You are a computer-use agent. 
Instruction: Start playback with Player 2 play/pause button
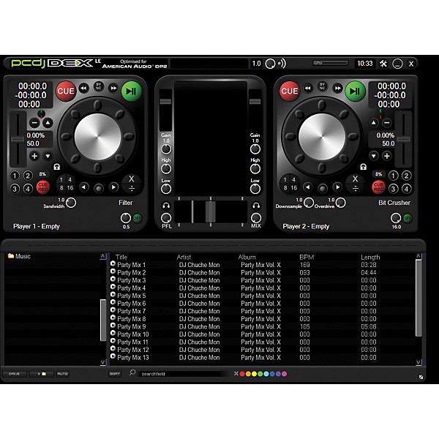coord(356,91)
